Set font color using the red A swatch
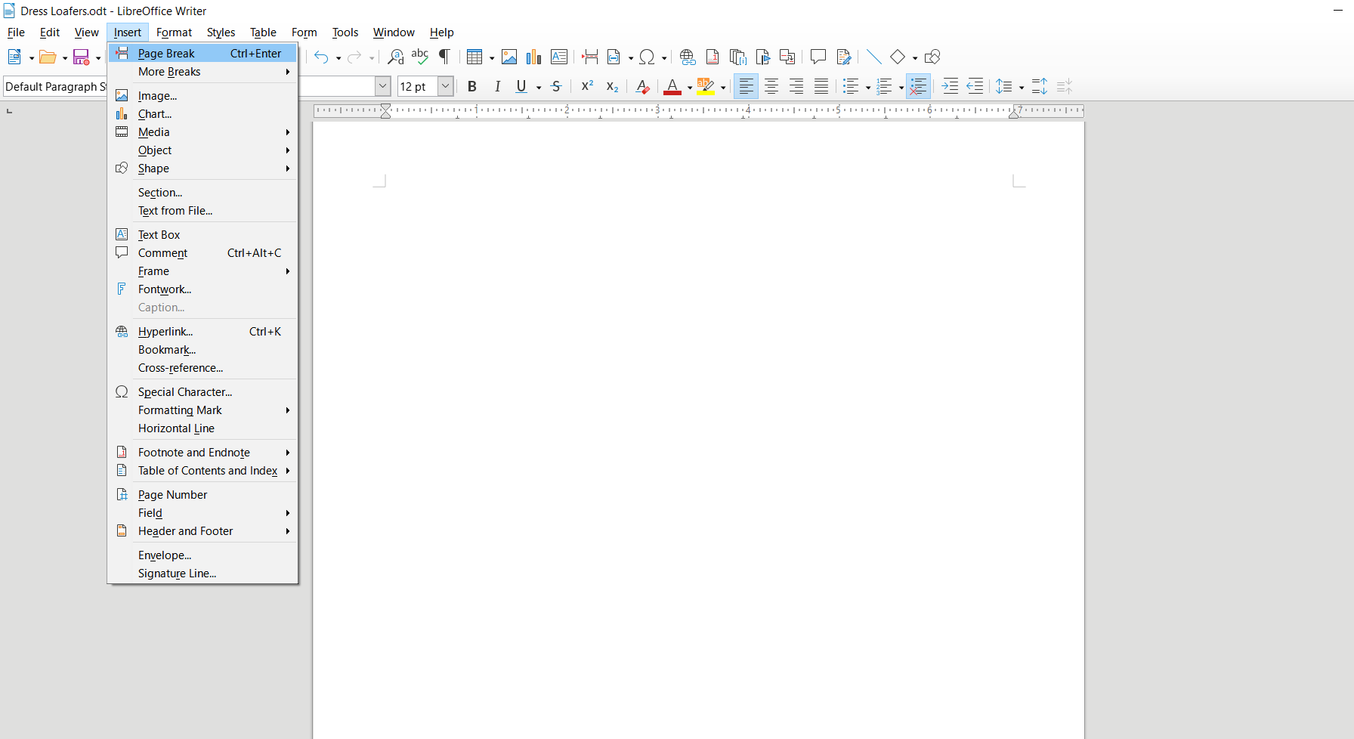 673,86
